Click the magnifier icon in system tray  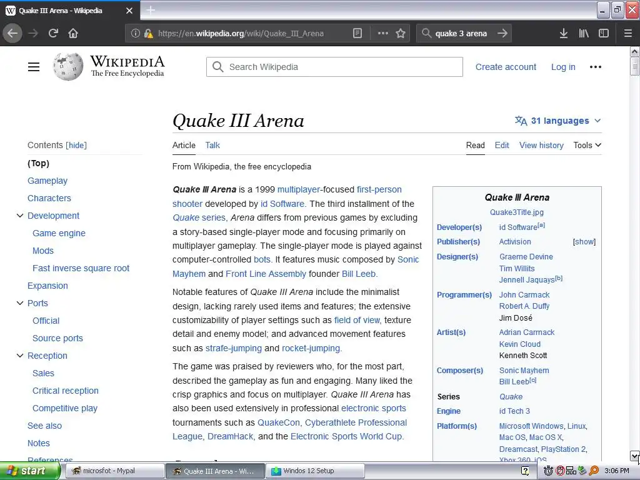[x=594, y=471]
